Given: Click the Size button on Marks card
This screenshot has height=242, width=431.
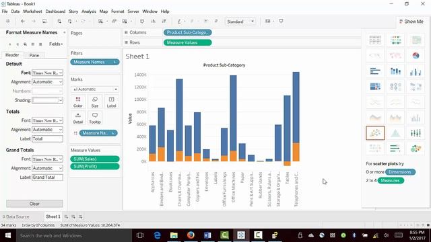Looking at the screenshot, I should coord(95,102).
